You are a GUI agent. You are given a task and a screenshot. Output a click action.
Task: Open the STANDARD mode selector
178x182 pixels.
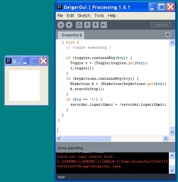161,25
